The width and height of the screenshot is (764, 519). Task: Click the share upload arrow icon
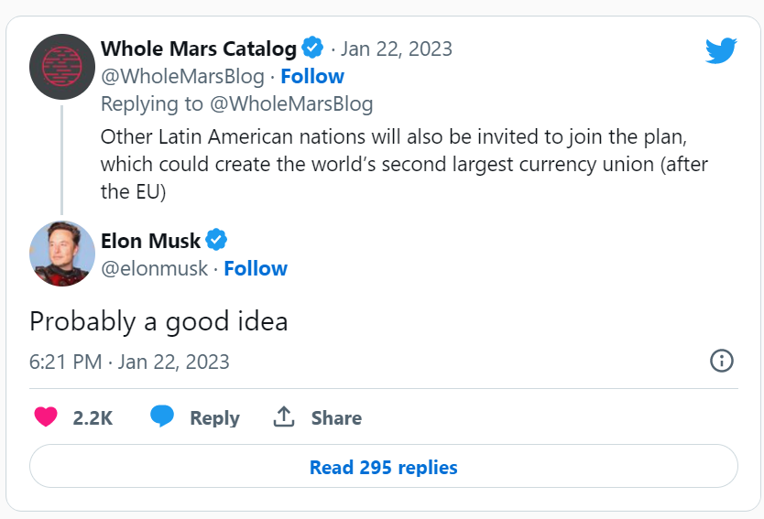[x=284, y=417]
